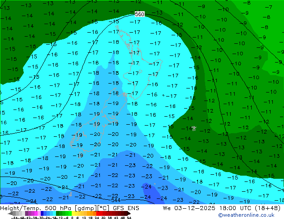Viewport: 284px width, 219px height.
Task: Click the '[gdmp]' unit label
Action: point(86,208)
